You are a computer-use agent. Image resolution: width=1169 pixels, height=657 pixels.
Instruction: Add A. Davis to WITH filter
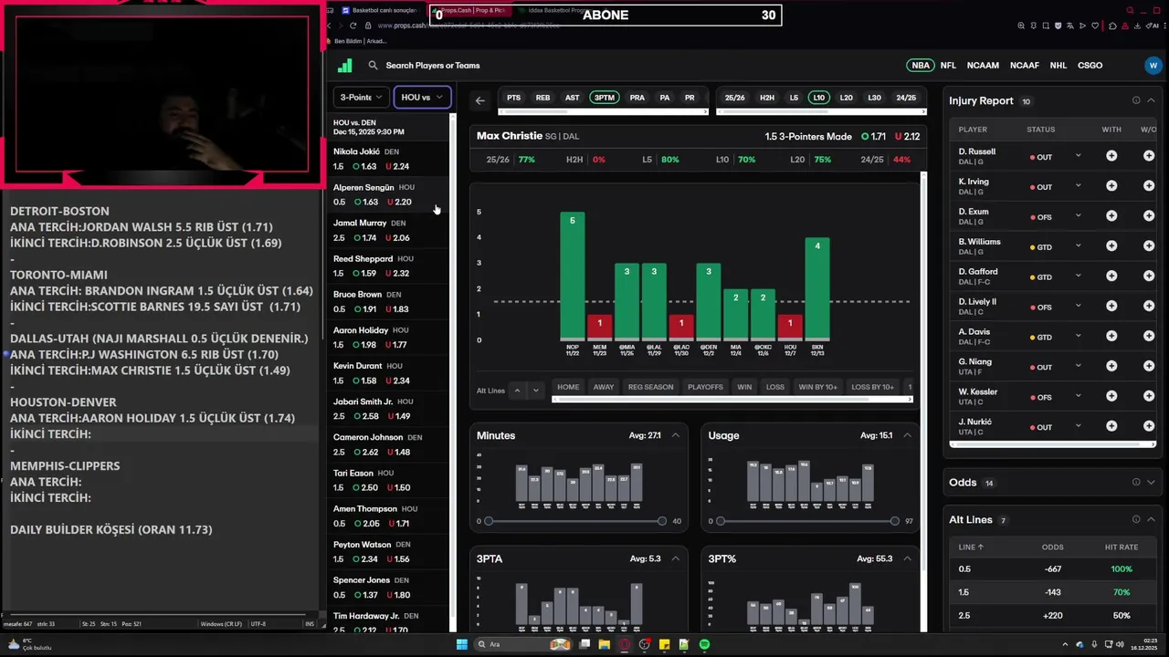coord(1111,337)
